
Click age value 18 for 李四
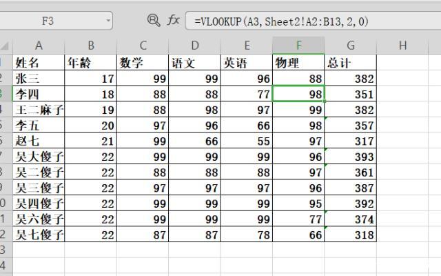pyautogui.click(x=90, y=94)
